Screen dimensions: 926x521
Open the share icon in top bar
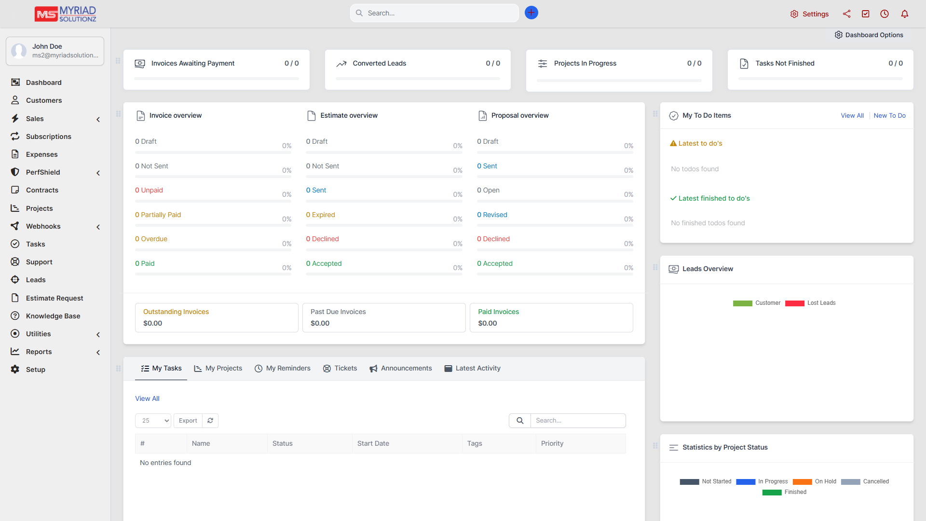(846, 14)
